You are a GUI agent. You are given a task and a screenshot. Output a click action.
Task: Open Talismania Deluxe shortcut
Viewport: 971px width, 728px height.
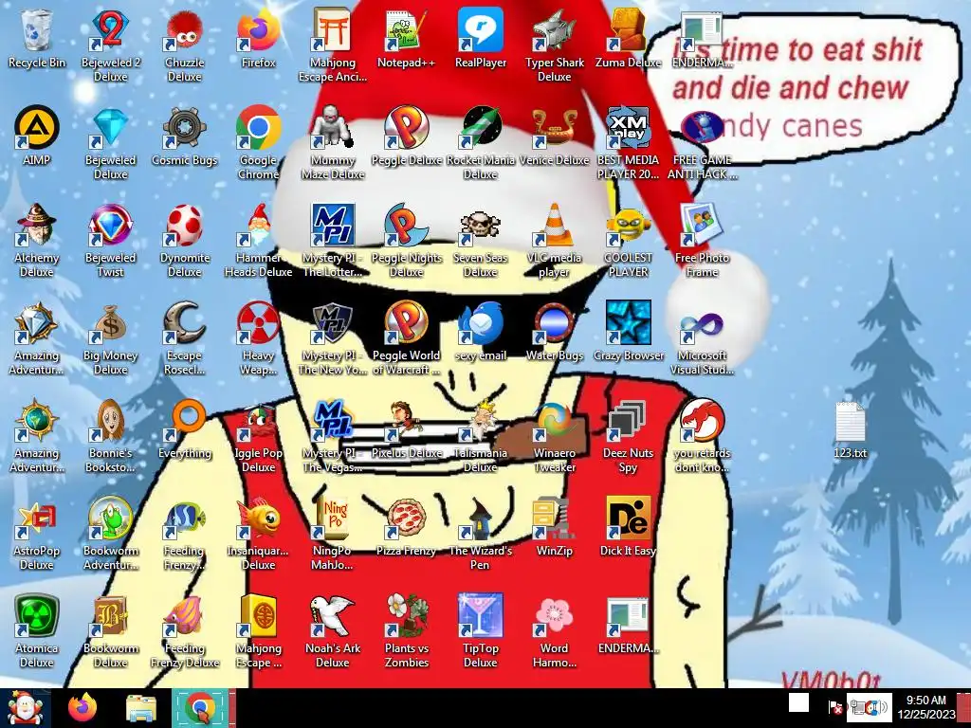click(x=481, y=436)
